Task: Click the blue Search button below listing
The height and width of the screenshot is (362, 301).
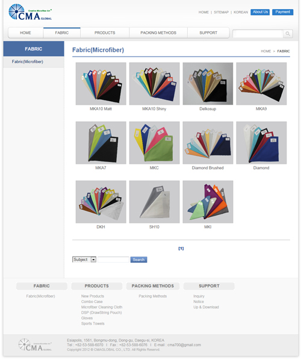Action: click(138, 260)
